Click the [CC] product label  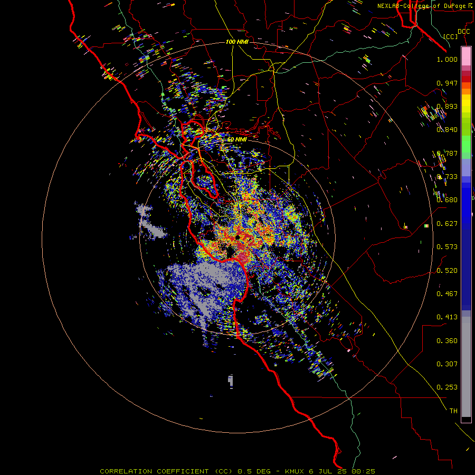point(451,36)
